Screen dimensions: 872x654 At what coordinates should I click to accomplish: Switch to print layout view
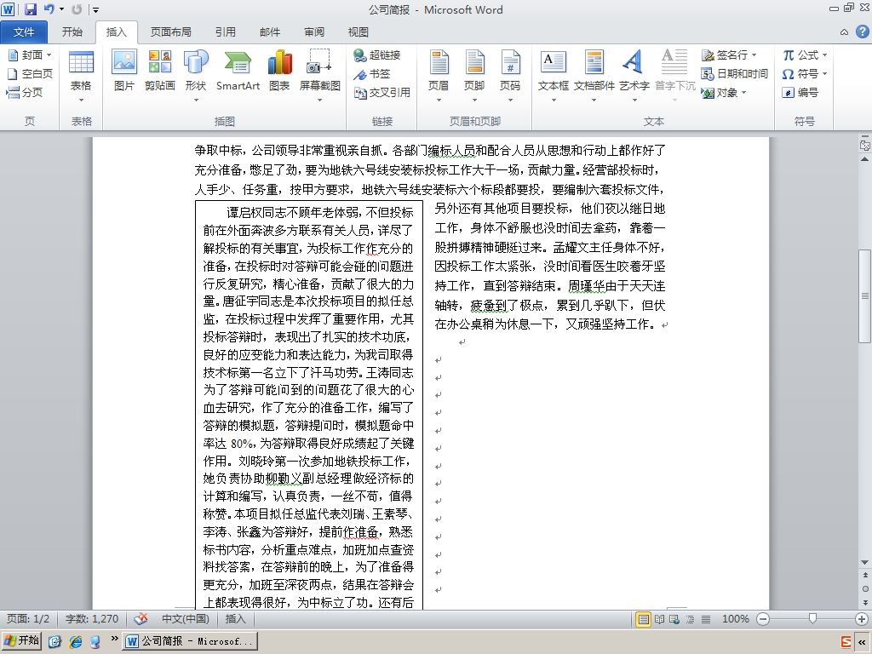coord(644,619)
